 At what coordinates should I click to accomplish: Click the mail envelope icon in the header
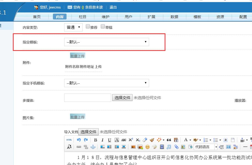[x=70, y=7]
